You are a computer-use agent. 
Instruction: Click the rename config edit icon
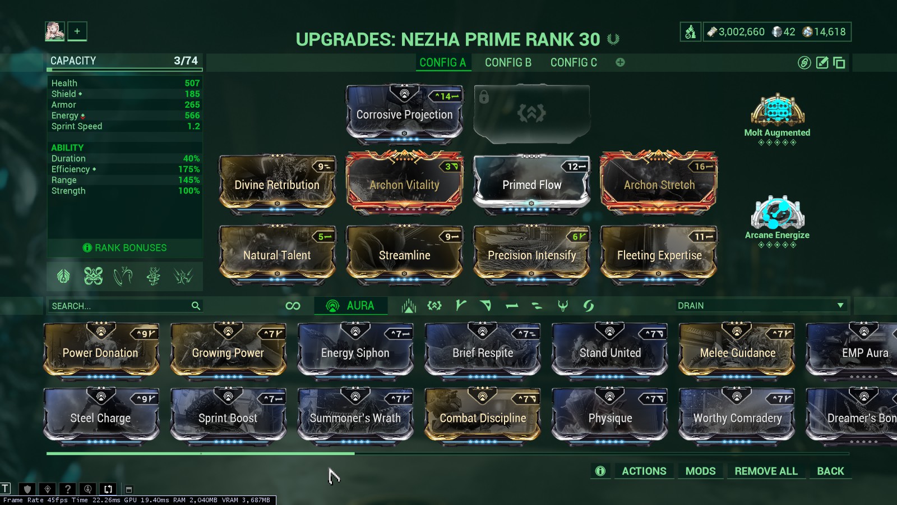point(822,62)
